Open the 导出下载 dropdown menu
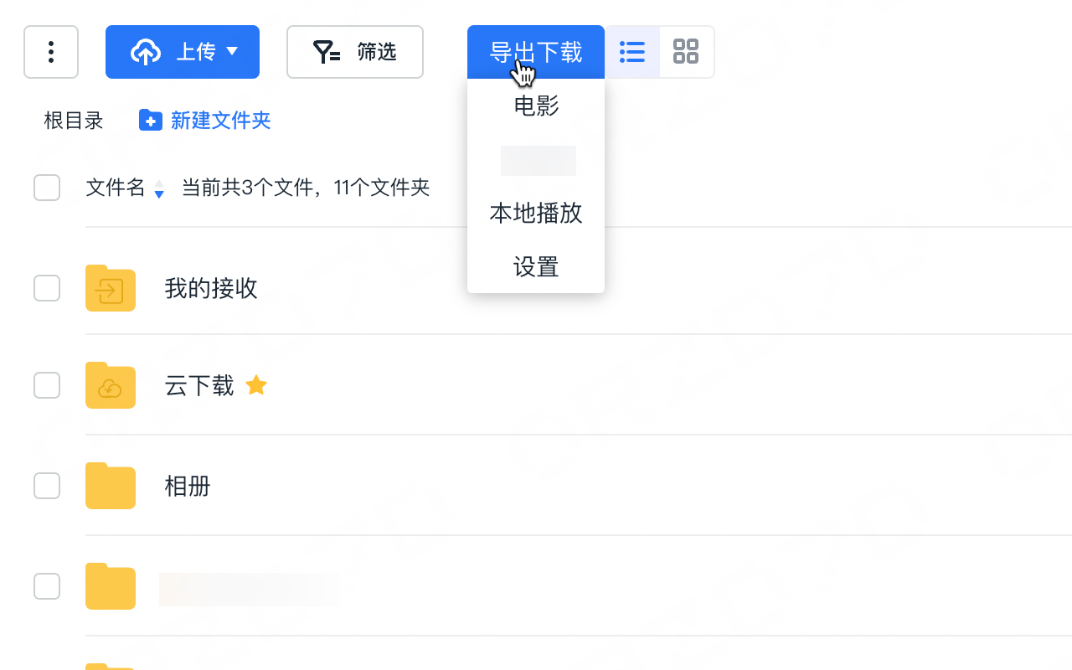Screen dimensions: 1072x670 click(535, 52)
